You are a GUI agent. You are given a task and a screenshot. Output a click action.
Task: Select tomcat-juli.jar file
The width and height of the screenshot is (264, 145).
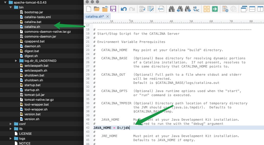pos(35,95)
